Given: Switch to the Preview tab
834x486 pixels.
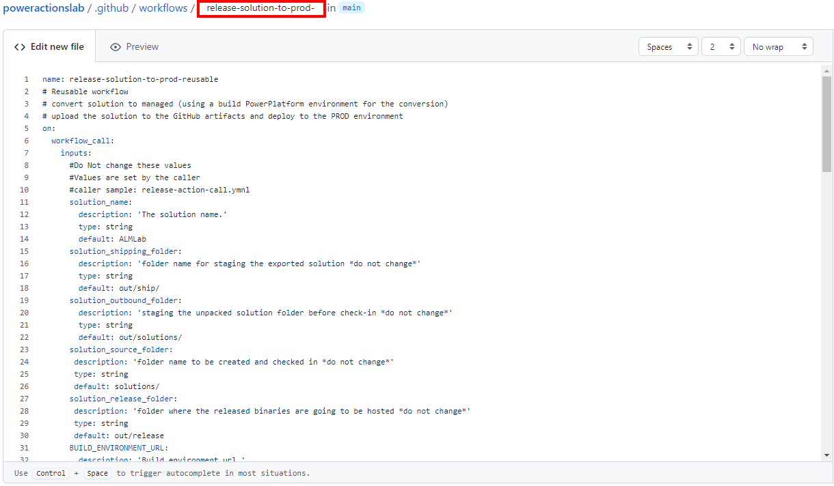Looking at the screenshot, I should [x=134, y=46].
